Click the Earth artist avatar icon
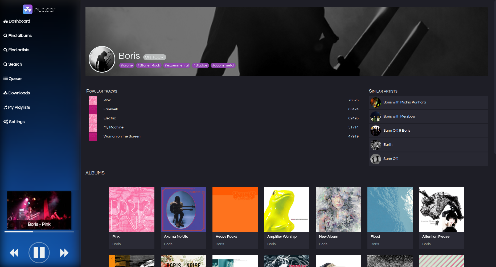This screenshot has height=267, width=496. point(376,145)
